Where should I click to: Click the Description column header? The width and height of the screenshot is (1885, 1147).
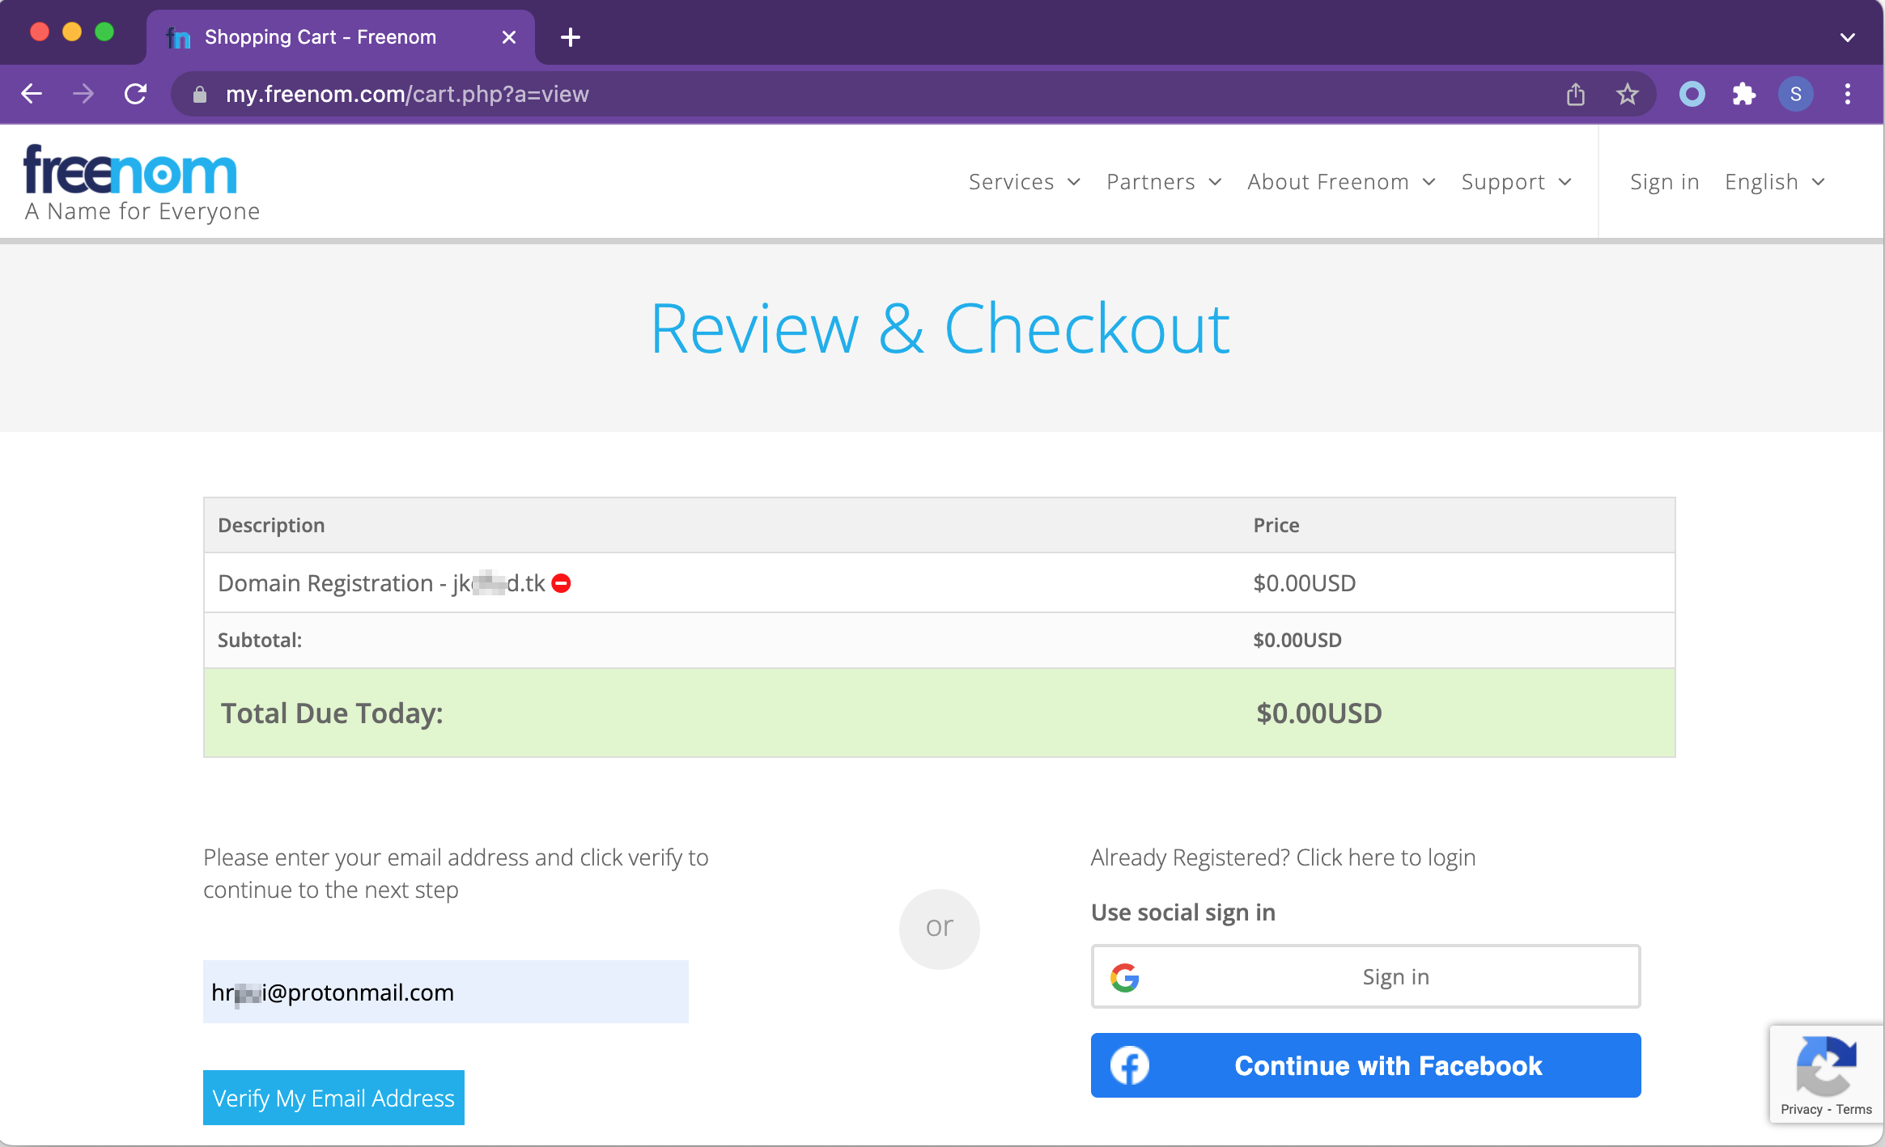tap(271, 525)
